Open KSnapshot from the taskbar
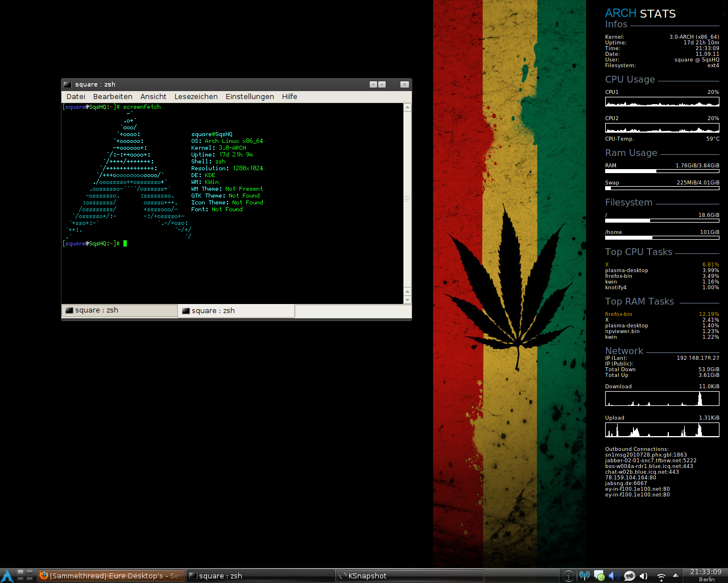Screen dimensions: 728x583 coord(409,576)
